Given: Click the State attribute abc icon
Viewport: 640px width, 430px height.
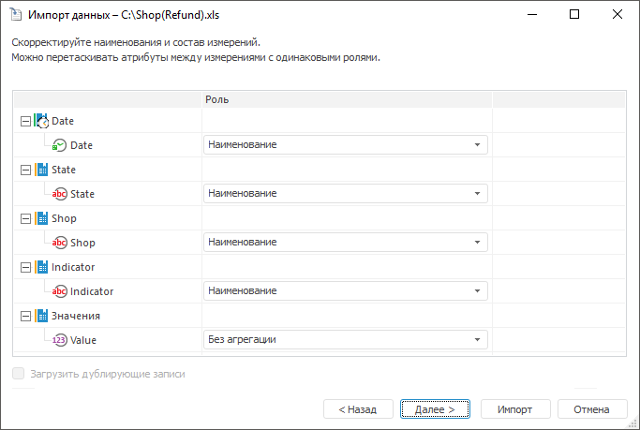Looking at the screenshot, I should [60, 194].
